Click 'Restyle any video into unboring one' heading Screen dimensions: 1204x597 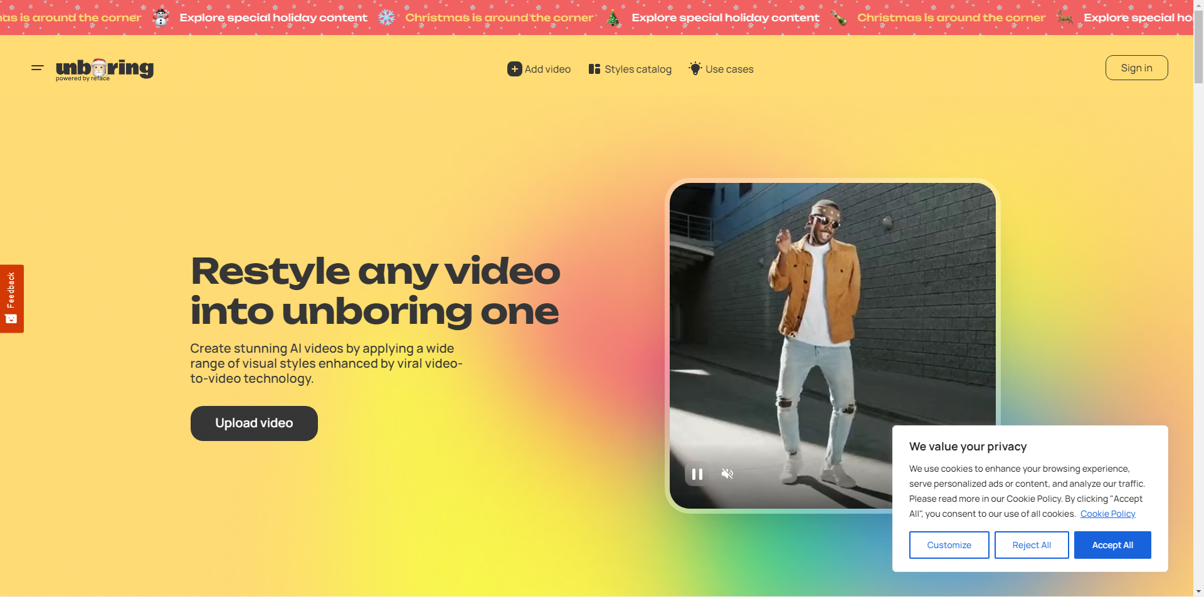(x=375, y=291)
